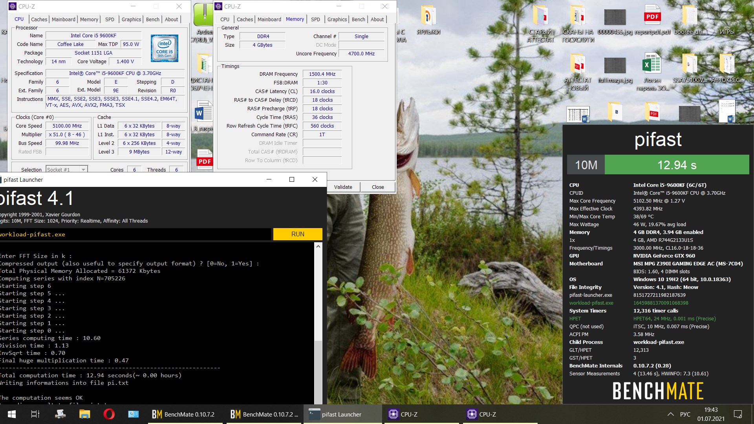Screen dimensions: 754x424
Task: Click the Core Speed value 5100.00 MHz
Action: click(67, 126)
